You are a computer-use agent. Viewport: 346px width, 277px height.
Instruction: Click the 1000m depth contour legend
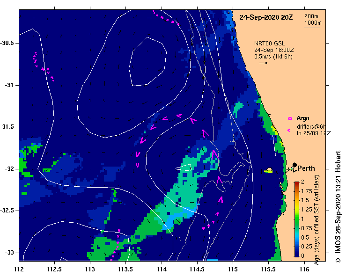tap(313, 23)
